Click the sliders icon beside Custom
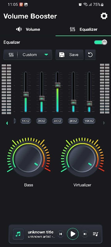This screenshot has width=111, height=247. click(x=11, y=55)
